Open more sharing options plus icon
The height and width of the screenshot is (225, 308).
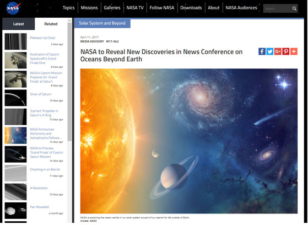pyautogui.click(x=294, y=51)
